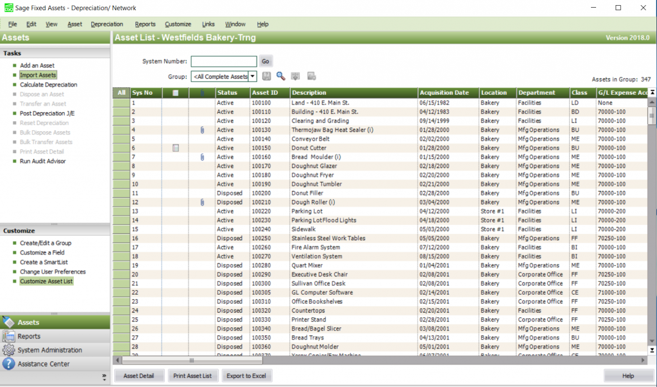Screen dimensions: 657x387
Task: Click the image settings icon in the toolbar
Action: click(x=311, y=77)
